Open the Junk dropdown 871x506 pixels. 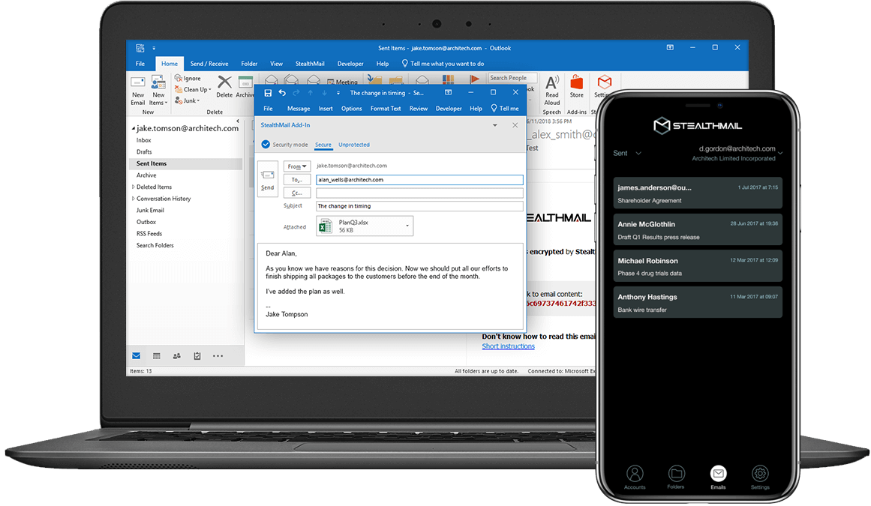point(188,100)
